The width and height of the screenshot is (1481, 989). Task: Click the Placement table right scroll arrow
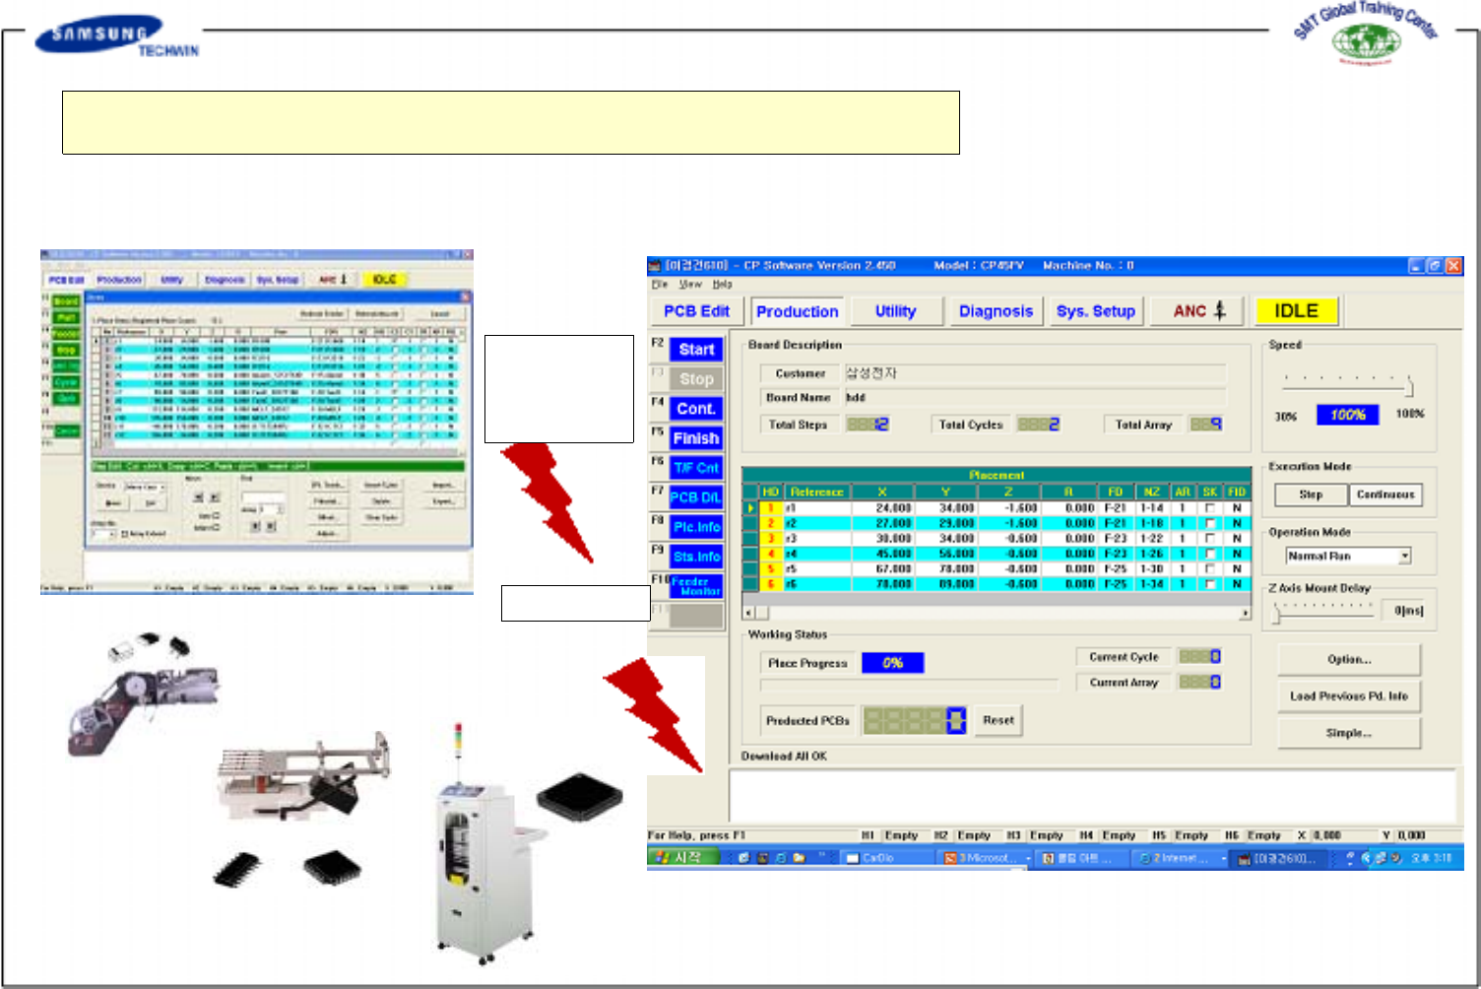tap(1245, 613)
